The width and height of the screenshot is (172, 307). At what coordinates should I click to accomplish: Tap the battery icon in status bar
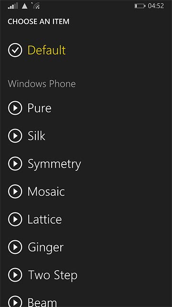pos(140,6)
